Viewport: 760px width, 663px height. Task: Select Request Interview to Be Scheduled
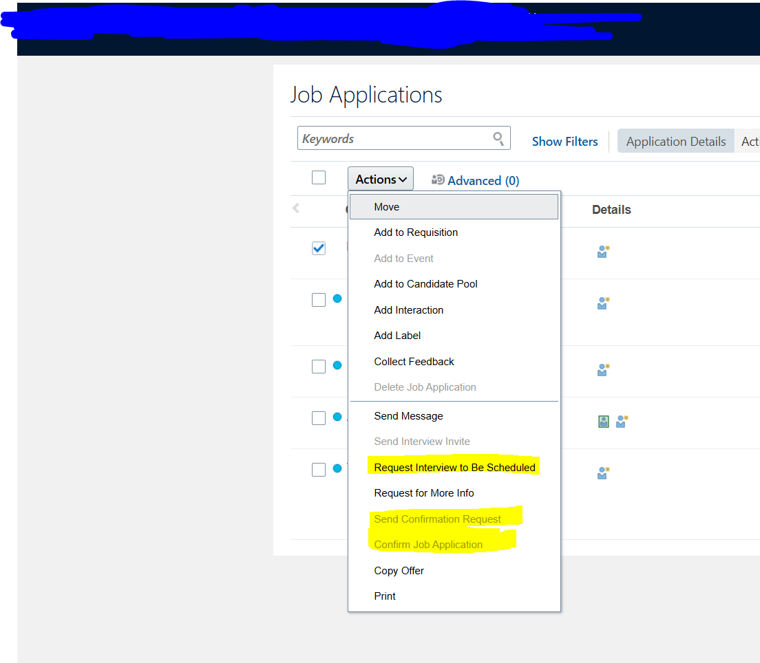(x=454, y=467)
